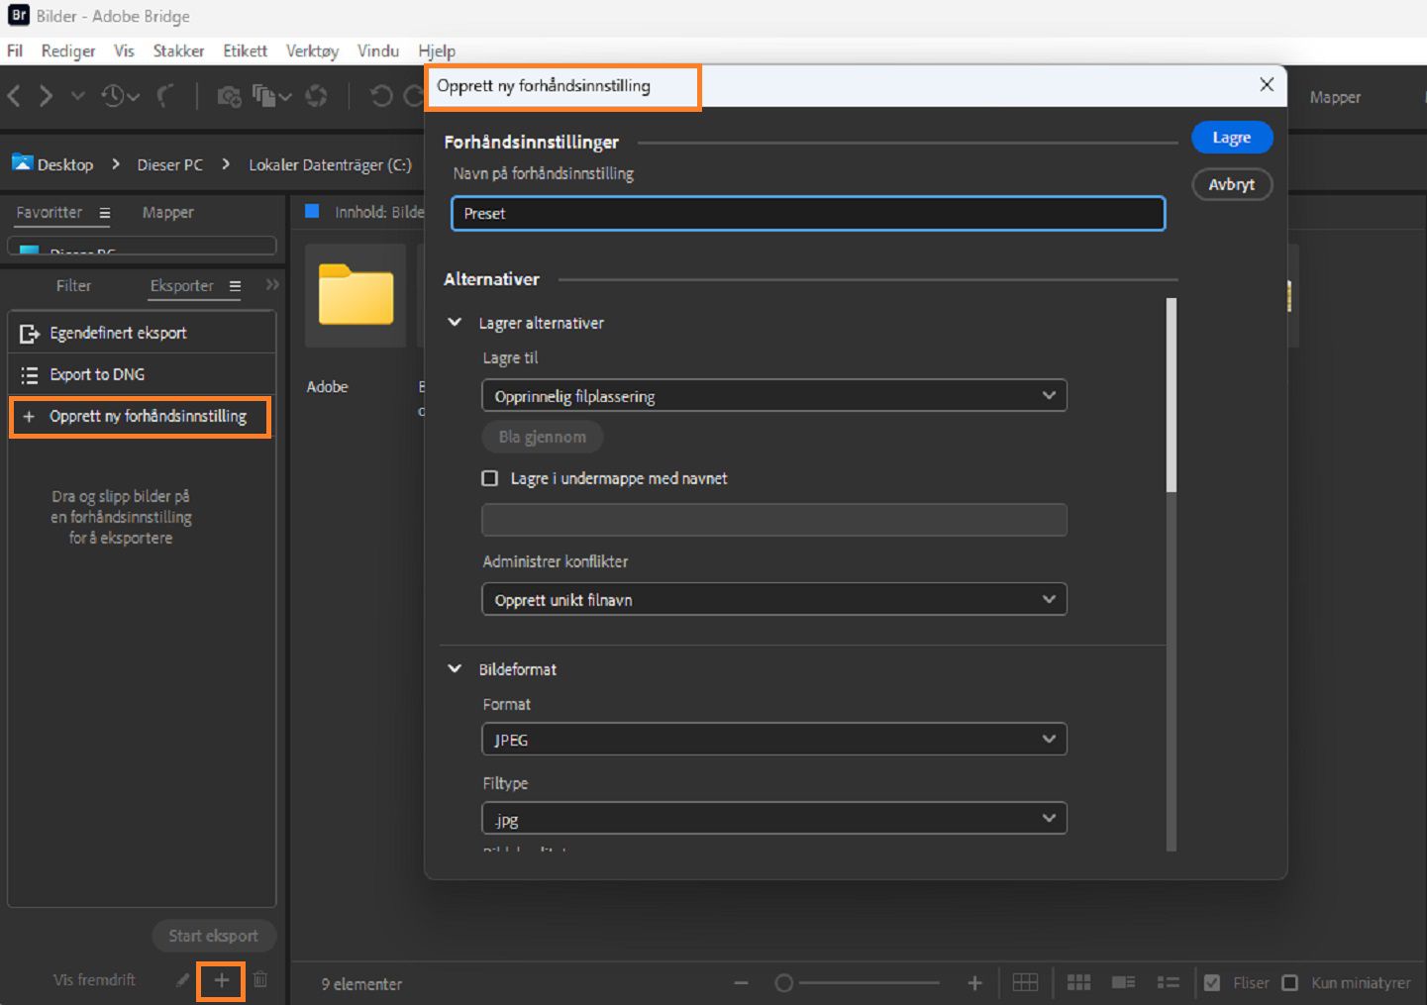Click the Dieser PC breadcrumb
This screenshot has height=1005, width=1427.
pos(169,165)
